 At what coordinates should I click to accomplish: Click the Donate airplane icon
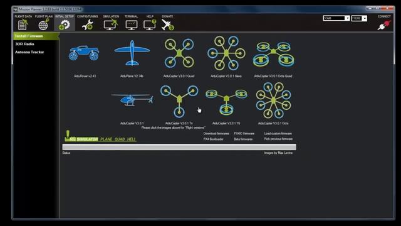[x=167, y=25]
